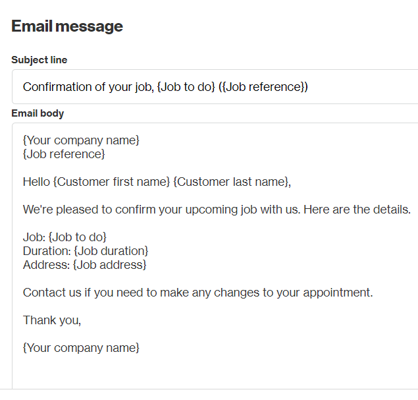418x400 pixels.
Task: Click "Confirmation of your job" text in subject
Action: coord(88,87)
